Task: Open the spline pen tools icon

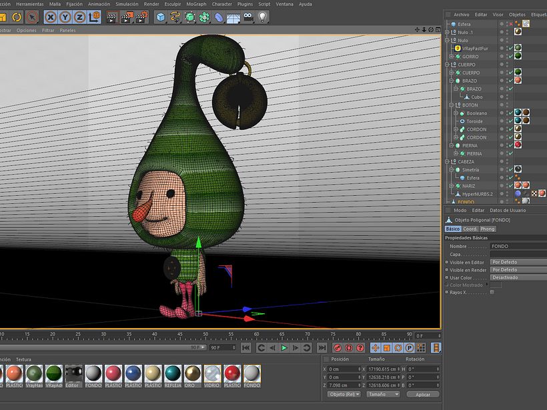Action: 175,17
